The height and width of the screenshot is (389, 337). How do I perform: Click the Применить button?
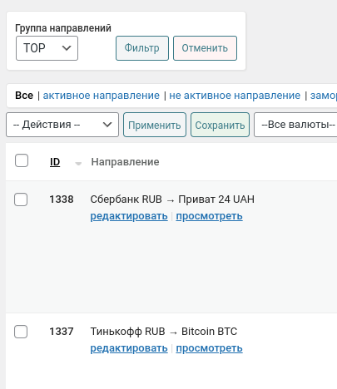155,125
